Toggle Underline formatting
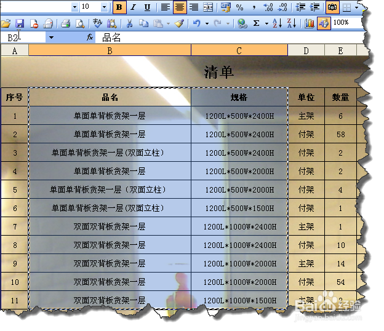Screen dimensions: 384x331 click(x=148, y=7)
